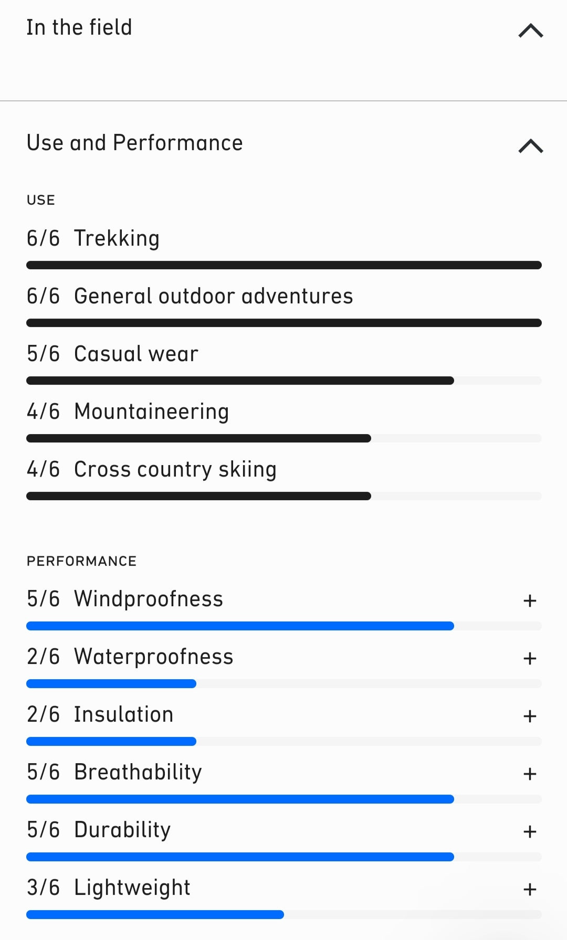Image resolution: width=567 pixels, height=940 pixels.
Task: Expand Windproofness details plus icon
Action: tap(530, 600)
